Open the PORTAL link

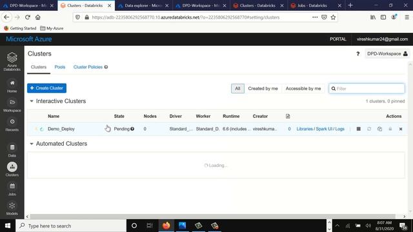338,39
